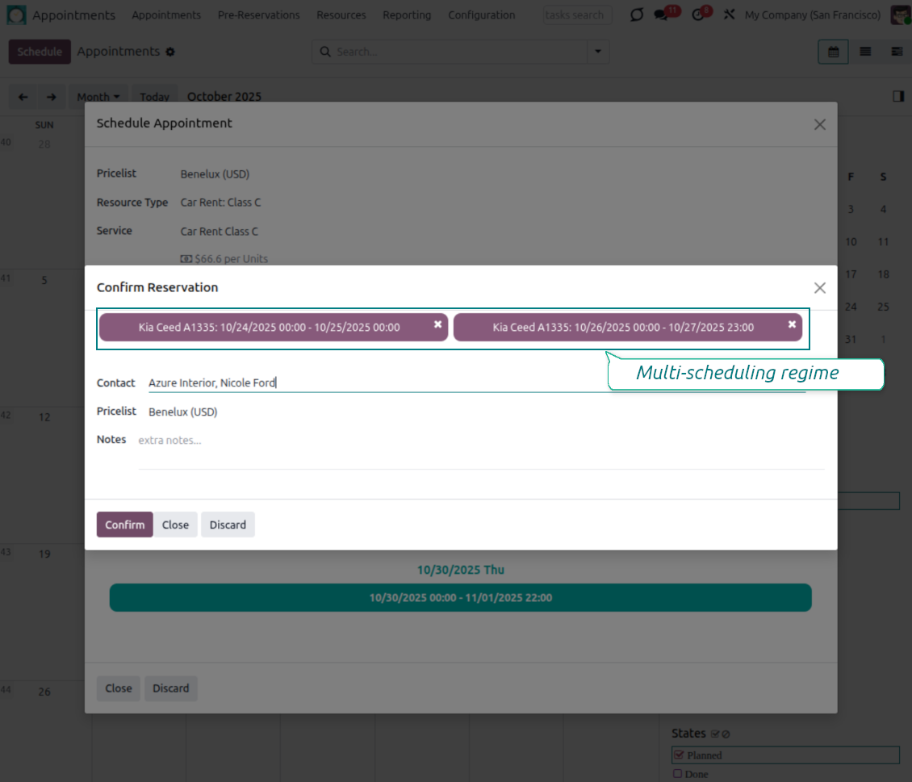Viewport: 912px width, 782px height.
Task: Click Discard in the Confirm Reservation dialog
Action: (228, 525)
